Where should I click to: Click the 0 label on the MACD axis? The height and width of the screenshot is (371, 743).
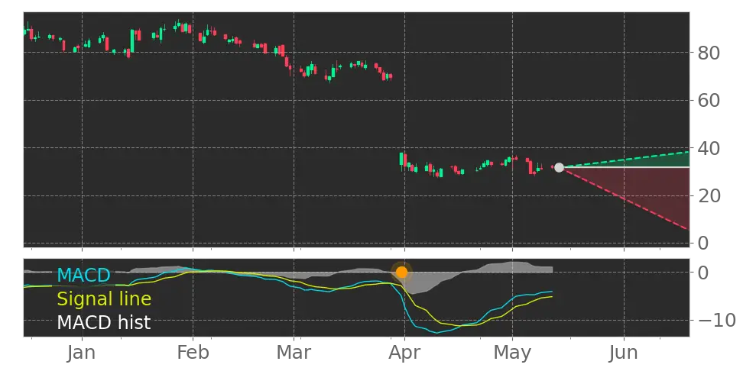tap(703, 273)
